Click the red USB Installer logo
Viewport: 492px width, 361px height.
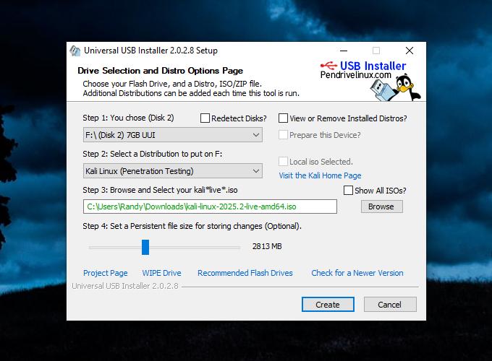pyautogui.click(x=365, y=66)
